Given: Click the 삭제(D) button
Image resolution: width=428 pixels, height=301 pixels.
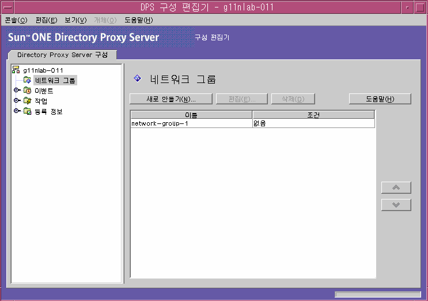Looking at the screenshot, I should 293,99.
